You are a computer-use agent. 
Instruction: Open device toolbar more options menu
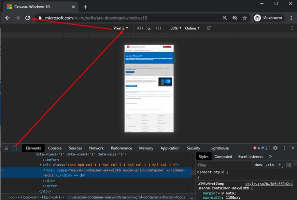coord(292,28)
